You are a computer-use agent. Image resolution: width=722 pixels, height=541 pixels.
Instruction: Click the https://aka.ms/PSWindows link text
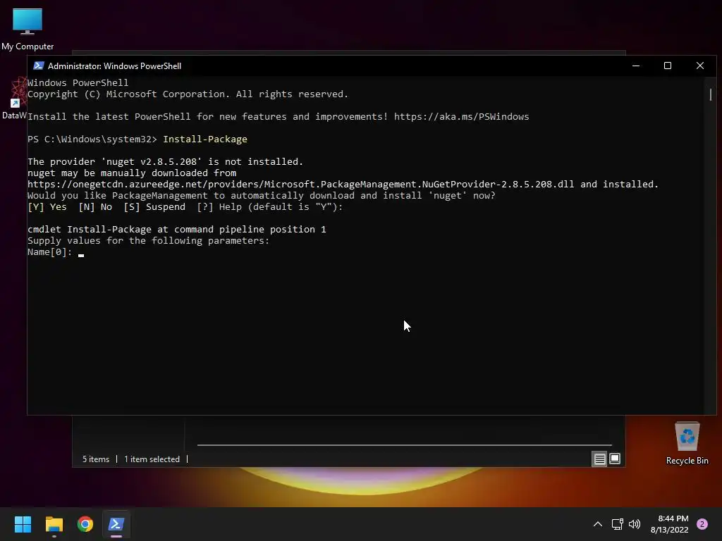pyautogui.click(x=461, y=117)
